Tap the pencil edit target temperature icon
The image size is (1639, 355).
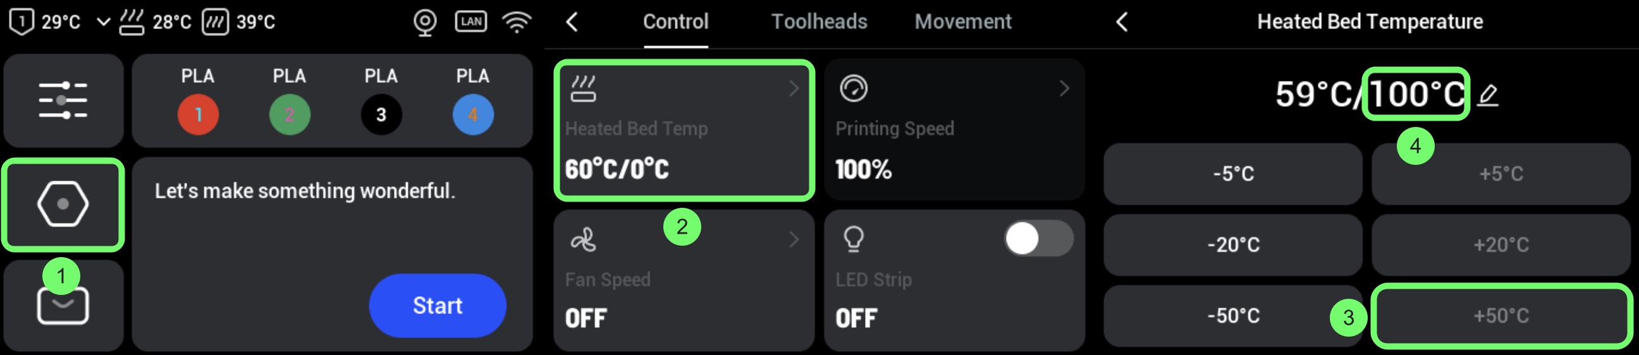[1488, 95]
